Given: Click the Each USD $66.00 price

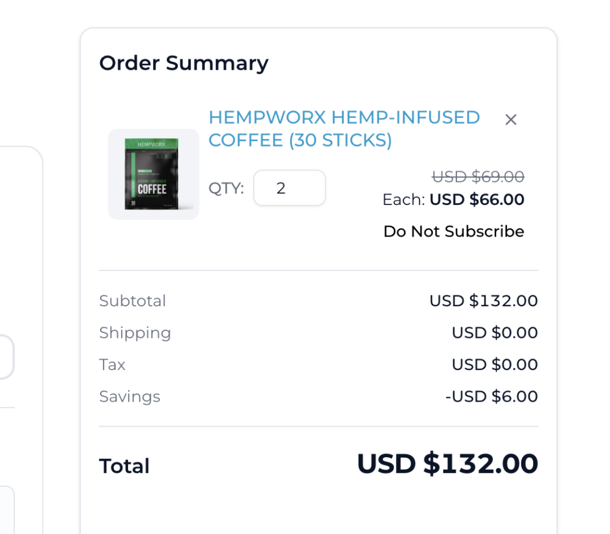Looking at the screenshot, I should (453, 200).
